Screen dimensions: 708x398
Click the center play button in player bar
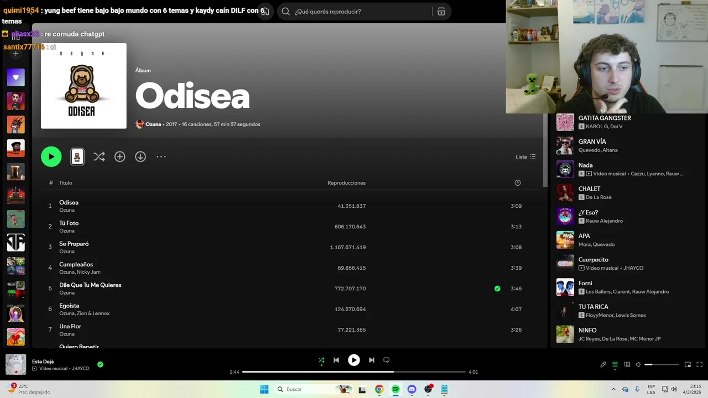353,360
